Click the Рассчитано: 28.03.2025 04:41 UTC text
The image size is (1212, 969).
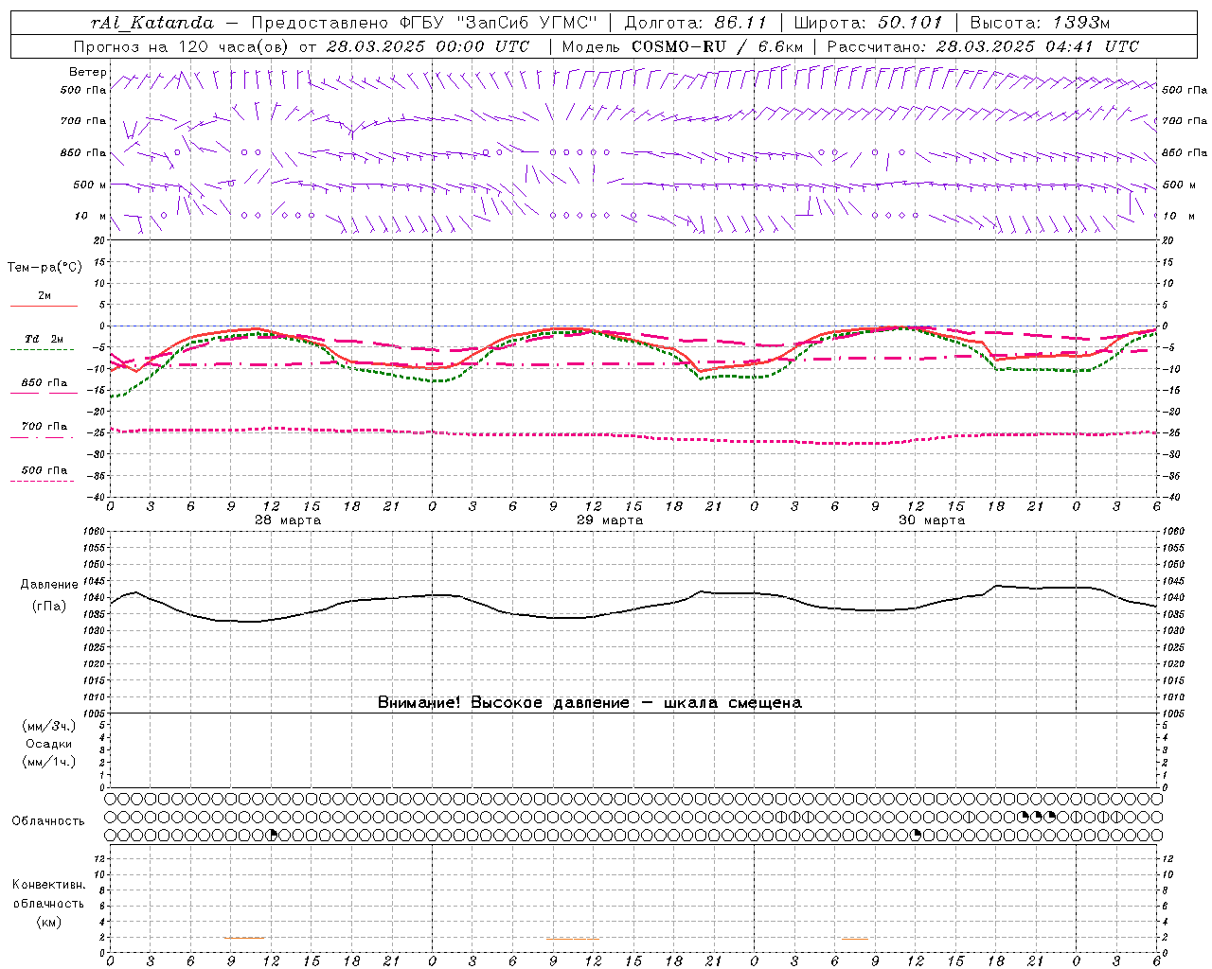pos(983,46)
